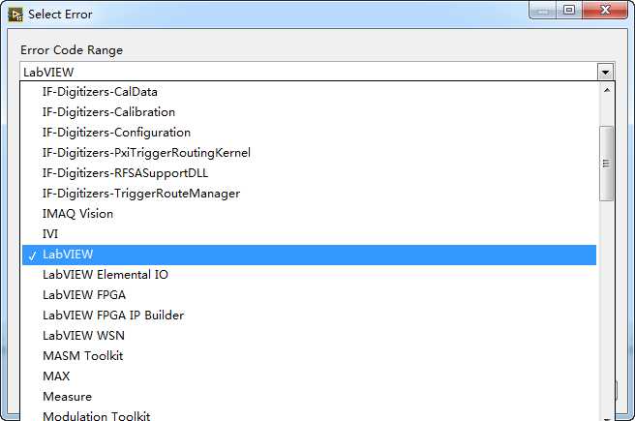Choose IF-Digitizers-Calibration entry
This screenshot has height=421, width=635.
(309, 112)
